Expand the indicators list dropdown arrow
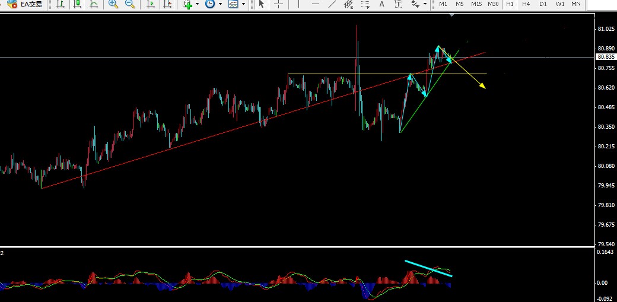Image resolution: width=617 pixels, height=302 pixels. 197,4
